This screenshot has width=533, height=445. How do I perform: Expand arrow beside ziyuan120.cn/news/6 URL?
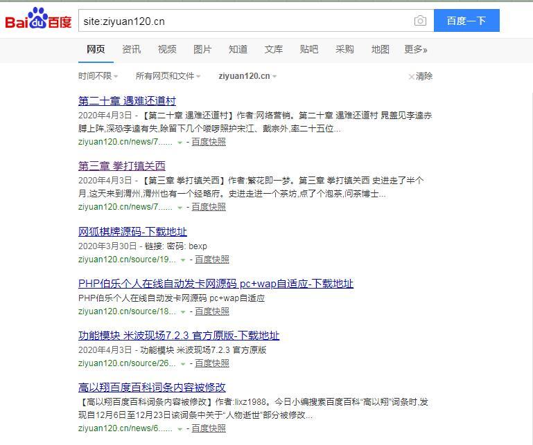180,429
